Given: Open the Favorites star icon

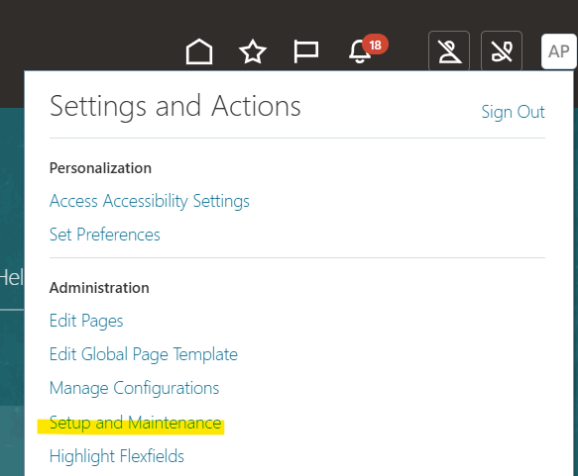Looking at the screenshot, I should [x=253, y=51].
